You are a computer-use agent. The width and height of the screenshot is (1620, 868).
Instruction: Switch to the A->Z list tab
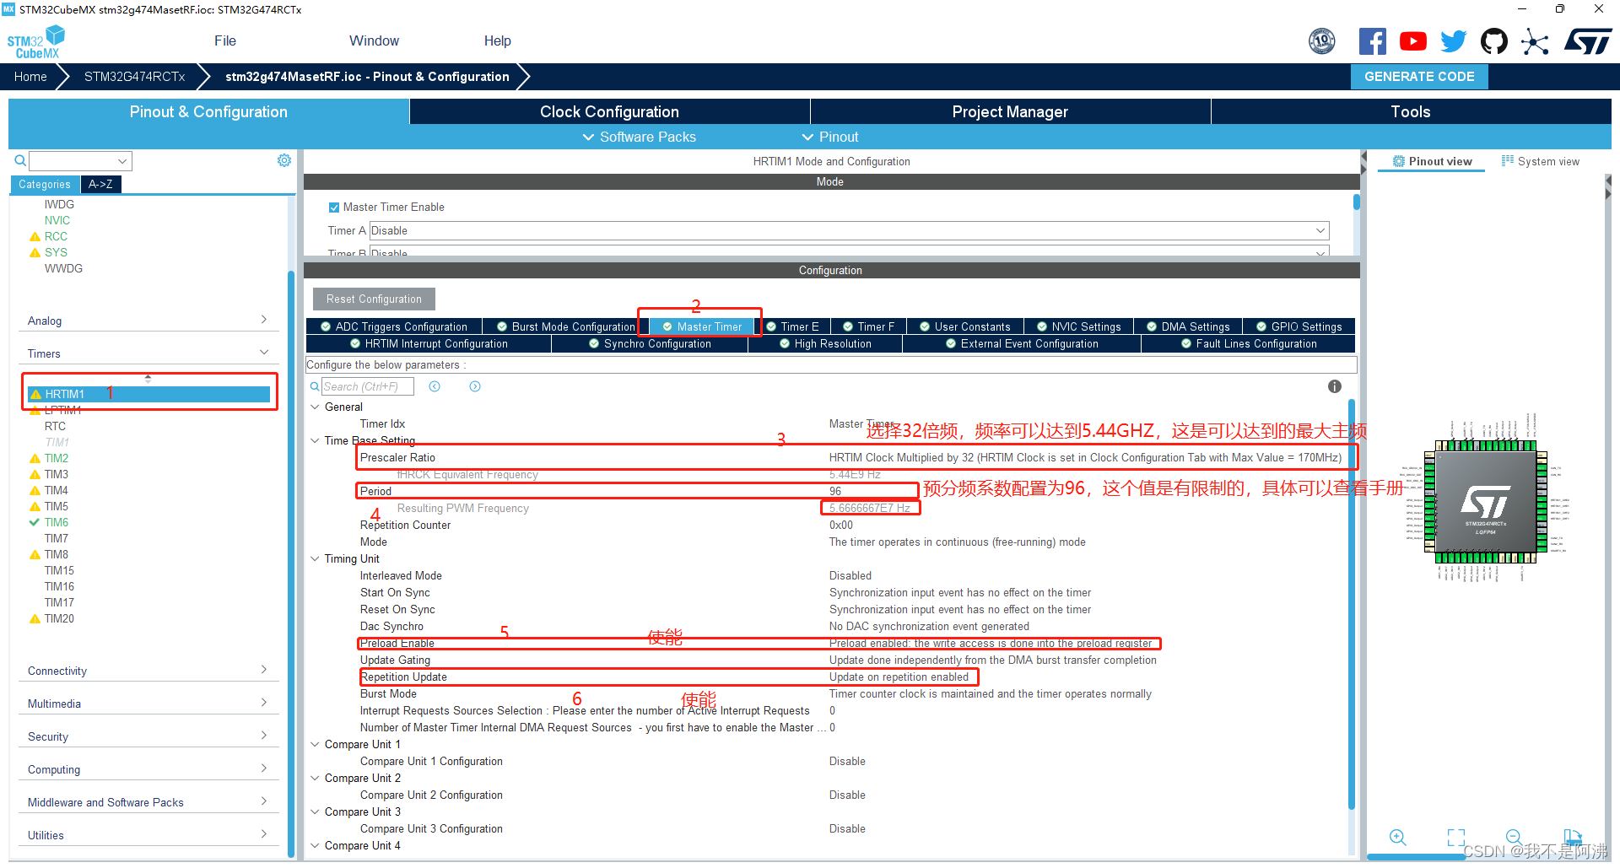click(100, 184)
